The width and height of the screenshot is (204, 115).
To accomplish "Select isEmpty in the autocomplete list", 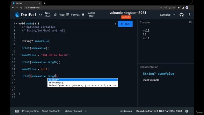I will point(83,80).
